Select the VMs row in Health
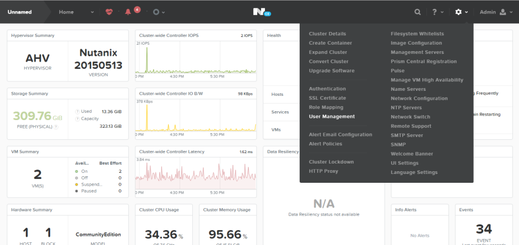The height and width of the screenshot is (245, 519). point(282,130)
